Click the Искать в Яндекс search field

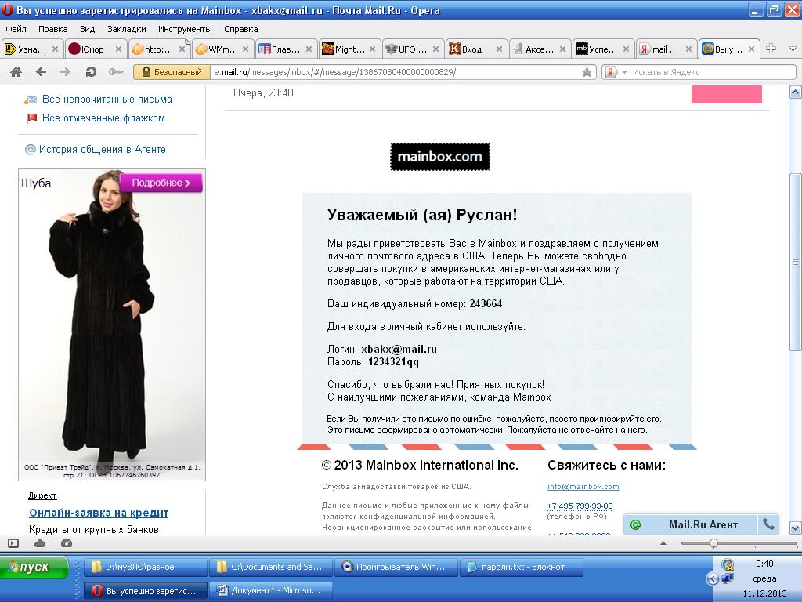click(x=713, y=72)
